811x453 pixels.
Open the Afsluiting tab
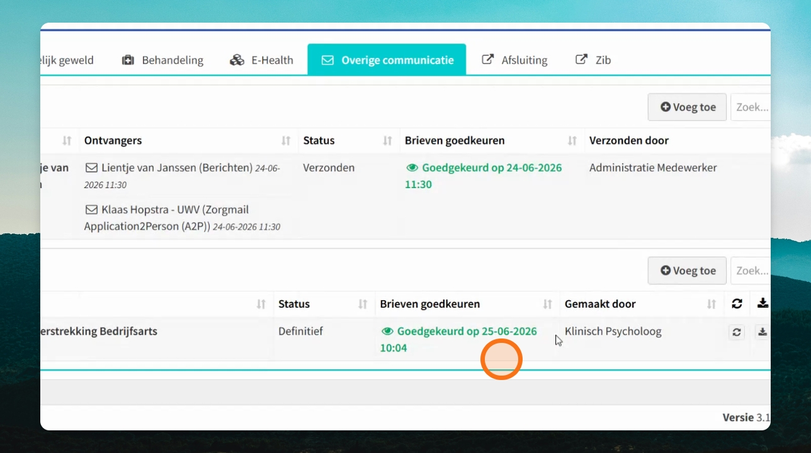coord(514,60)
